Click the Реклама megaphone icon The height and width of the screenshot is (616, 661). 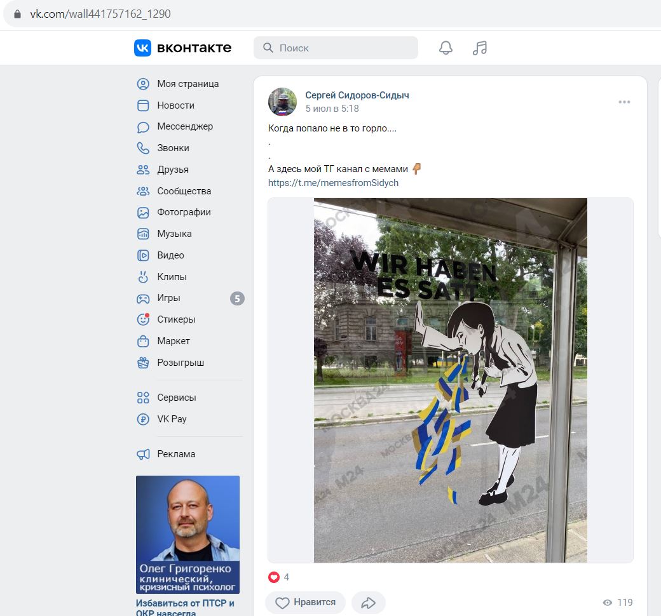click(x=144, y=454)
